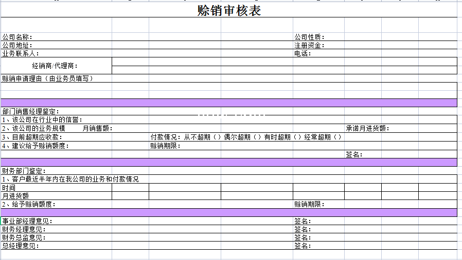
Task: Click the purple bar above 部门销售经理鉴定
Action: 229,103
